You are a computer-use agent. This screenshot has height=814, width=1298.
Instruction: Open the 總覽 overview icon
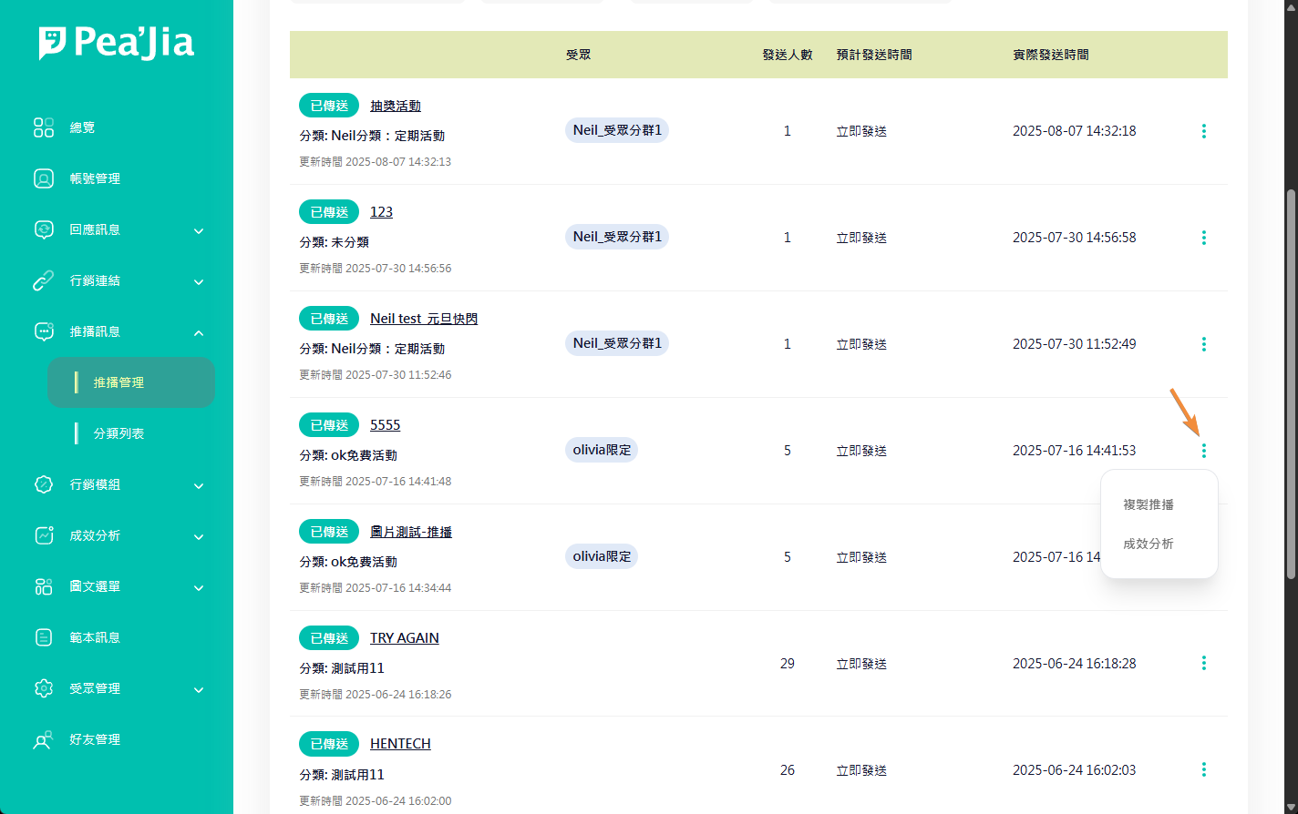click(x=44, y=127)
